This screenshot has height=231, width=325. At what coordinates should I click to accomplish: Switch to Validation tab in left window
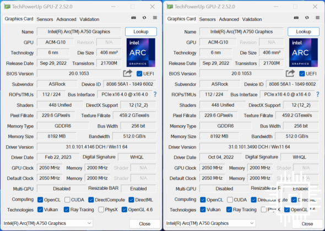[x=89, y=19]
